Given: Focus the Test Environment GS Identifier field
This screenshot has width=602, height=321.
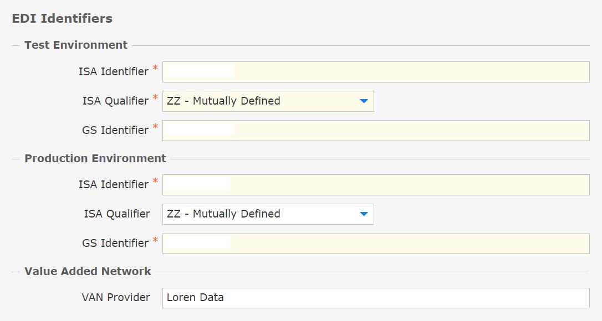Looking at the screenshot, I should tap(376, 131).
